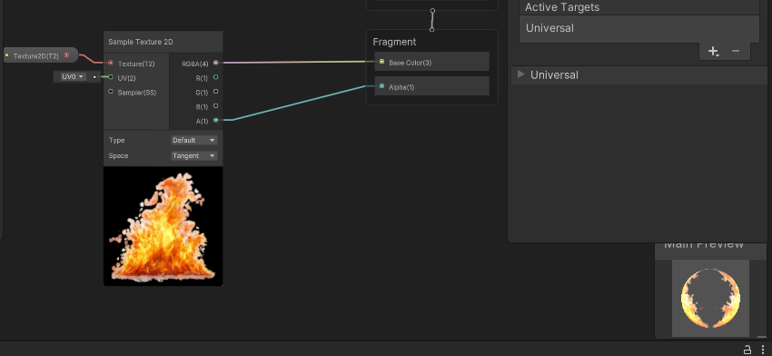Click the G(1) output port

pyautogui.click(x=215, y=92)
